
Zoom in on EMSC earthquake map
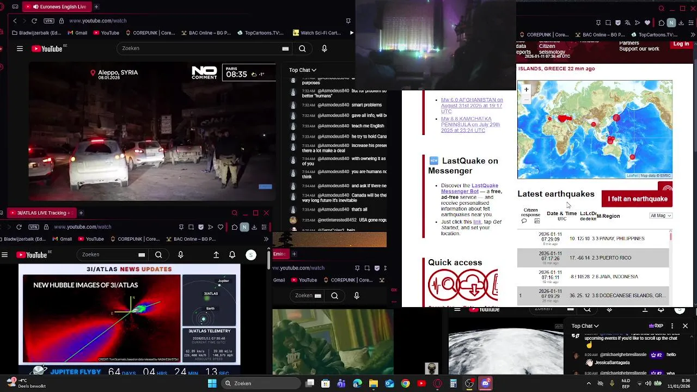(526, 89)
